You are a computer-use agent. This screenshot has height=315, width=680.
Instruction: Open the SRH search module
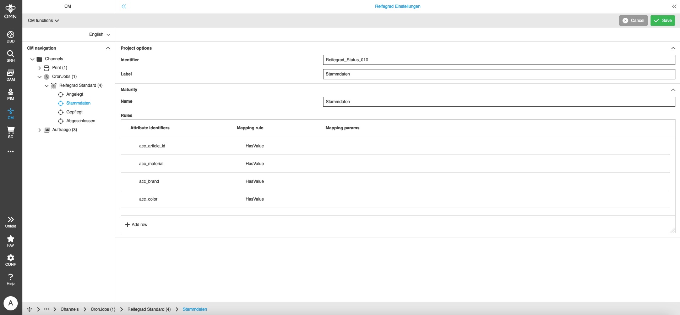[11, 56]
